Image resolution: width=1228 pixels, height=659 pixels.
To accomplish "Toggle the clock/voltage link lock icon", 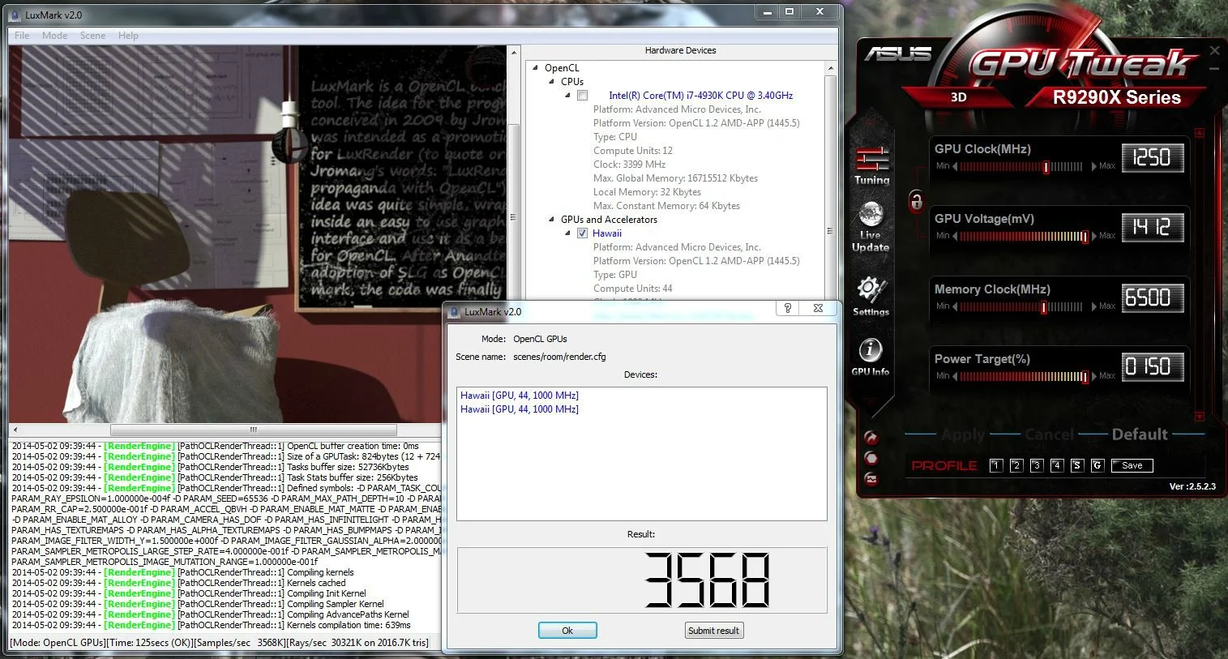I will pyautogui.click(x=916, y=200).
